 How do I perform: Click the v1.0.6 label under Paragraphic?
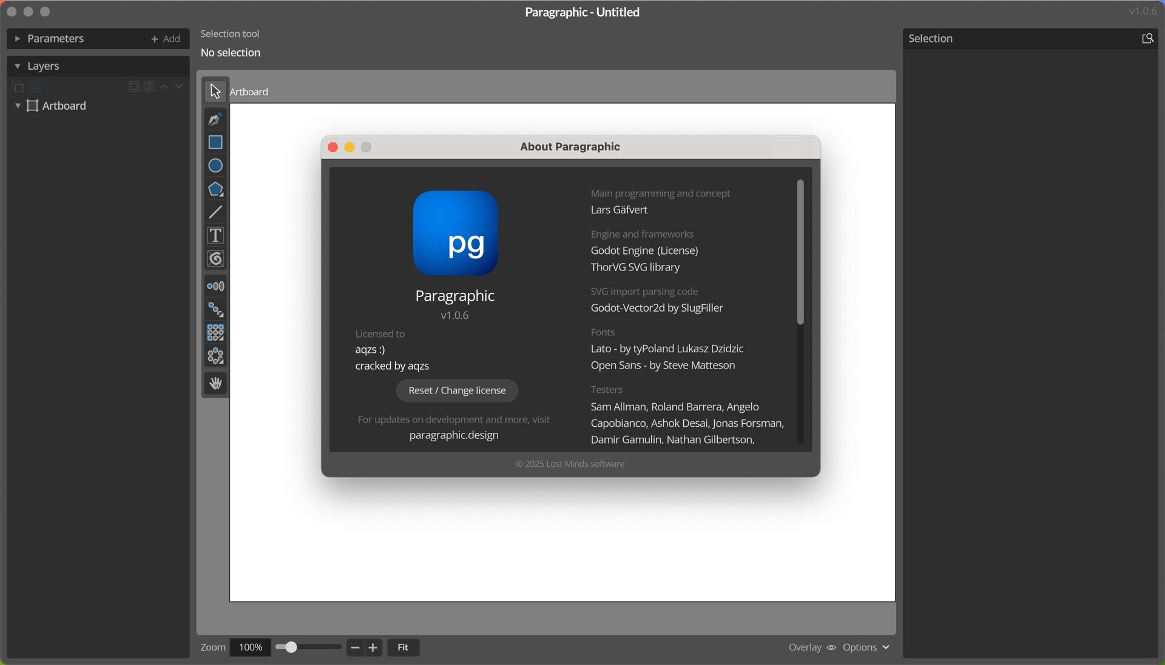click(x=454, y=316)
